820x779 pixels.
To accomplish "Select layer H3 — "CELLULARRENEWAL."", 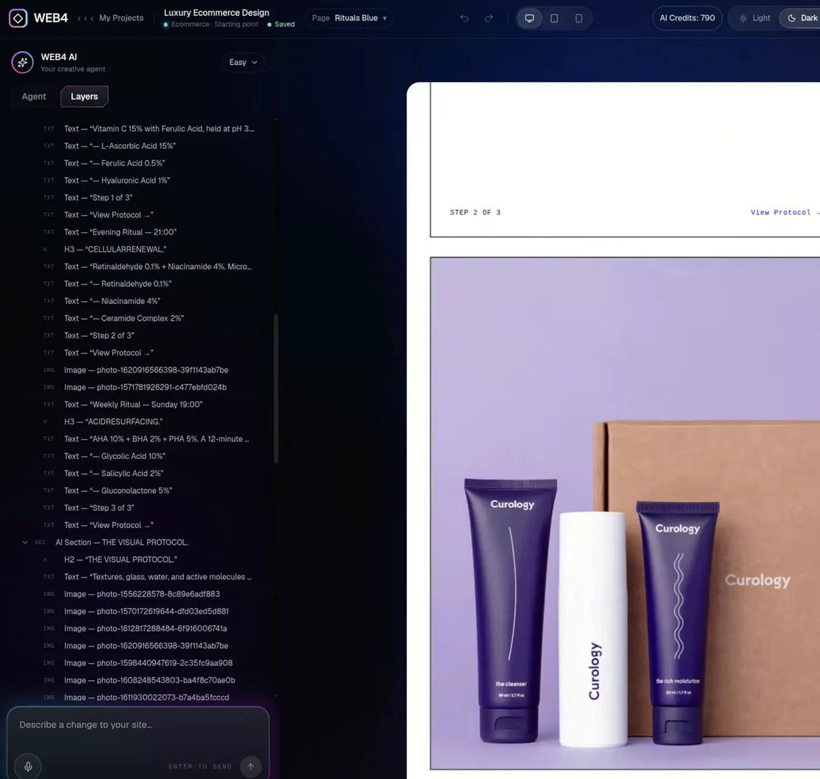I will click(115, 250).
